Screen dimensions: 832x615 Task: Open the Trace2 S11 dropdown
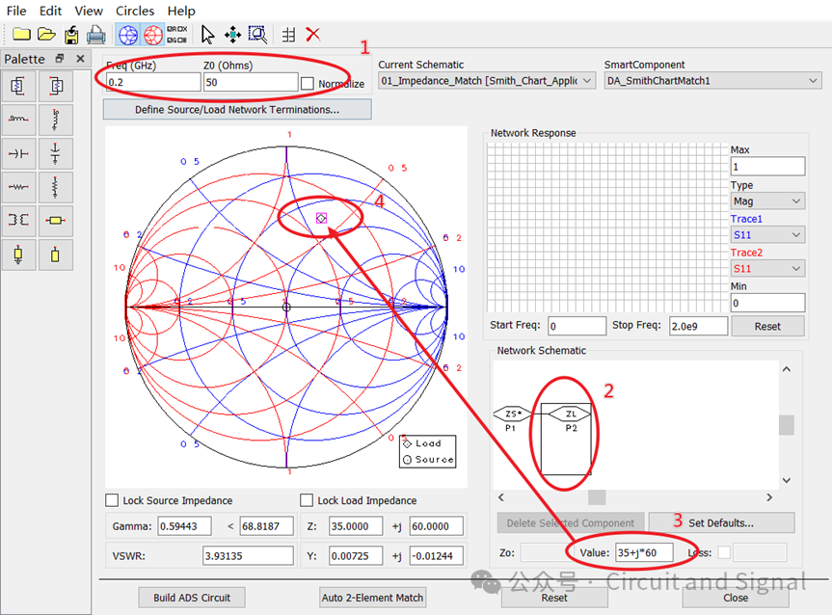[767, 269]
